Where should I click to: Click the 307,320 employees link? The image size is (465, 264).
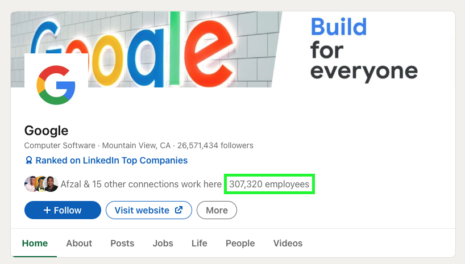point(269,184)
